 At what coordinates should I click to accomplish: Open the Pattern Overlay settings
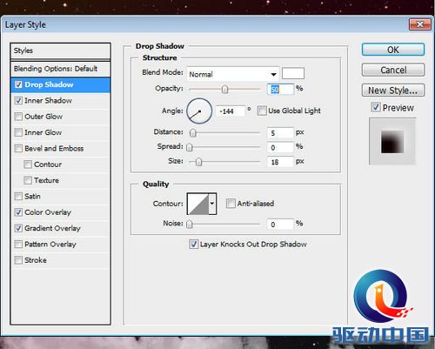50,245
